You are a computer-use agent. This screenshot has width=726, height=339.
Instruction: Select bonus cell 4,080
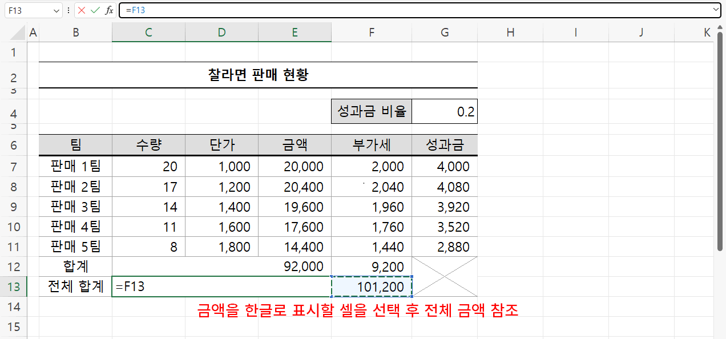tap(445, 187)
